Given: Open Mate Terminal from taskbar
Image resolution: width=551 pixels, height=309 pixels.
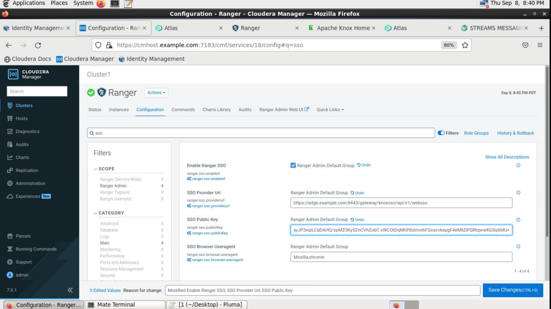Looking at the screenshot, I should [125, 305].
